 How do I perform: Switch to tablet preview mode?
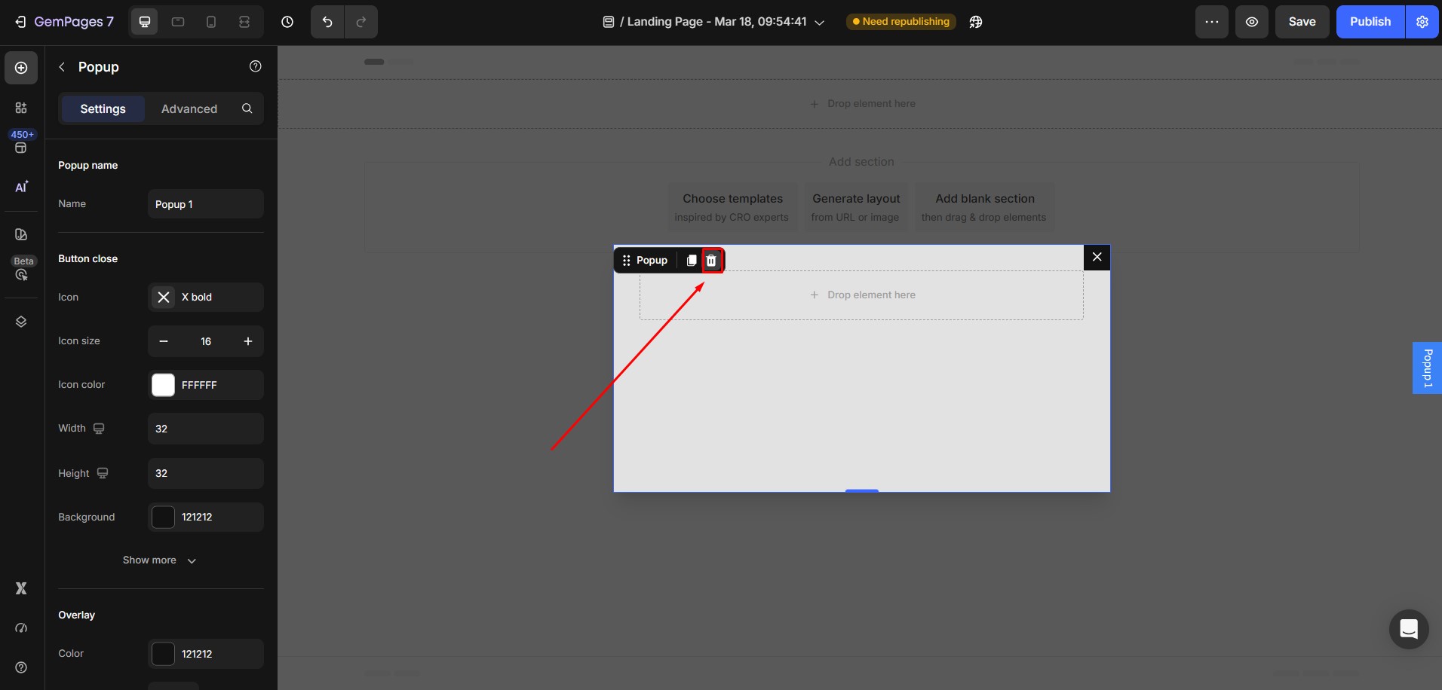(177, 22)
